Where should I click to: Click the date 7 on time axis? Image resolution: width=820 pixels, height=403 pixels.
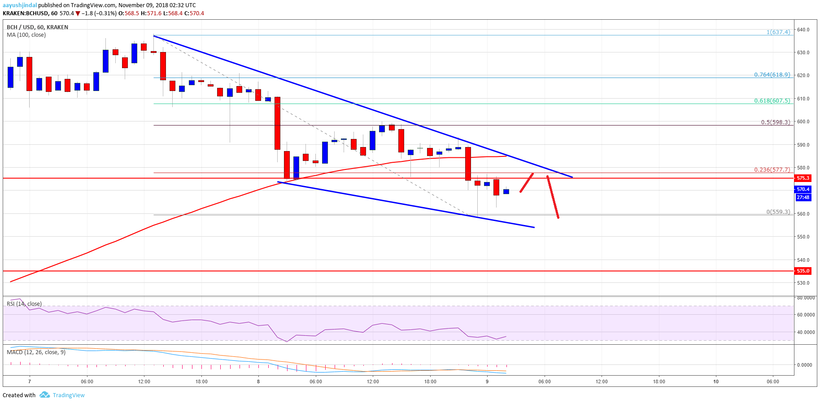(30, 382)
